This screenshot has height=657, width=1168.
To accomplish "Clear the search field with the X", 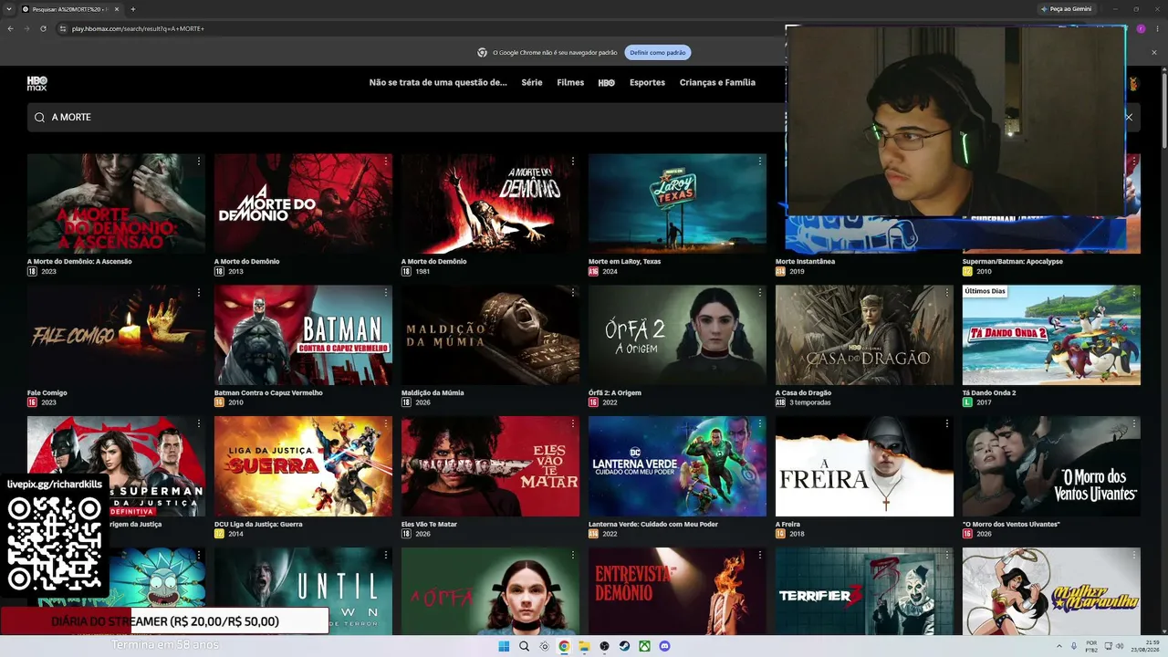I will (x=1128, y=117).
